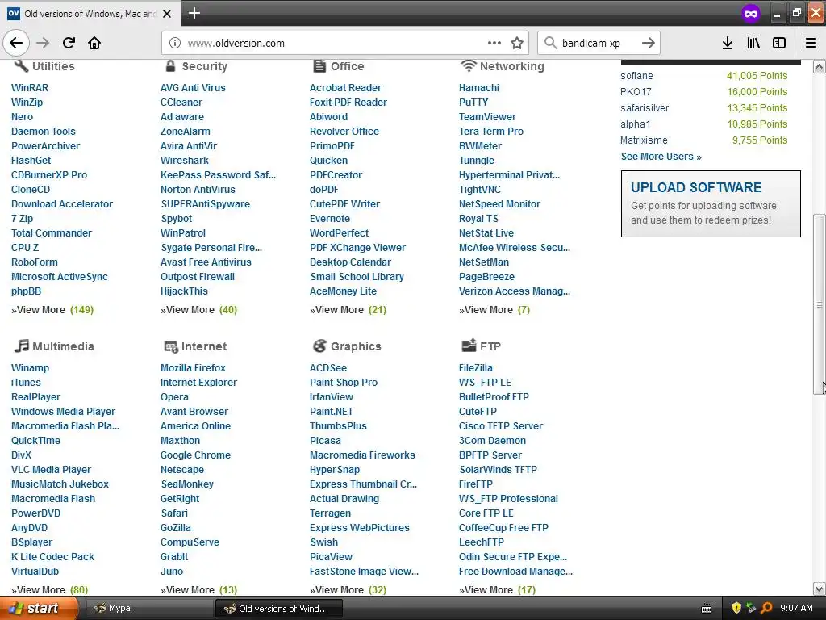Click the page scroll up arrow
This screenshot has height=620, width=826.
click(x=819, y=66)
